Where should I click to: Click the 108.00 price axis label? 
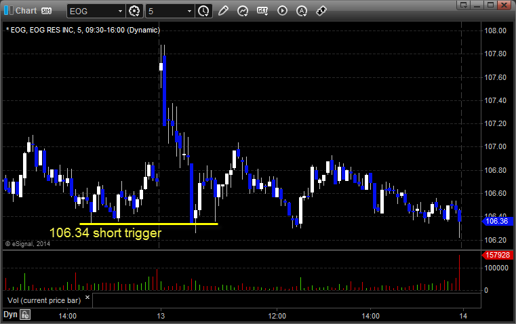[495, 31]
